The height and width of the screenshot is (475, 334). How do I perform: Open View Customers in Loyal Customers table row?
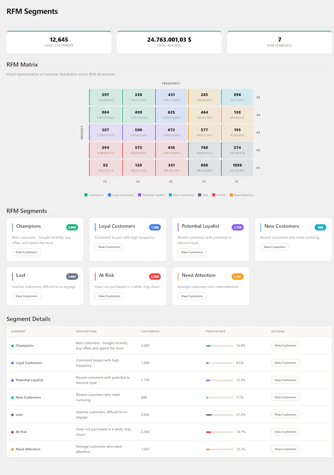[285, 363]
